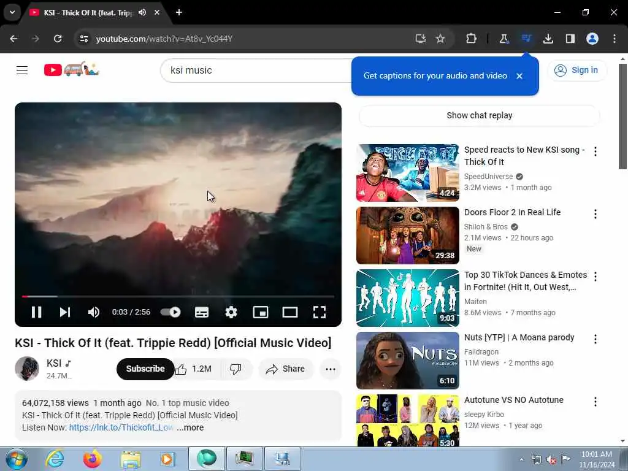Image resolution: width=628 pixels, height=471 pixels.
Task: Open the KSI channel avatar
Action: pos(27,369)
